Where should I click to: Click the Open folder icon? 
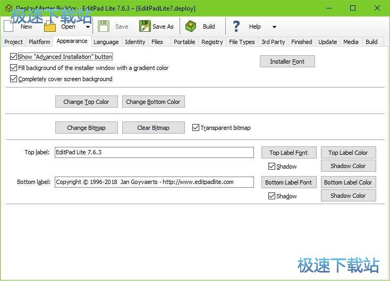50,27
